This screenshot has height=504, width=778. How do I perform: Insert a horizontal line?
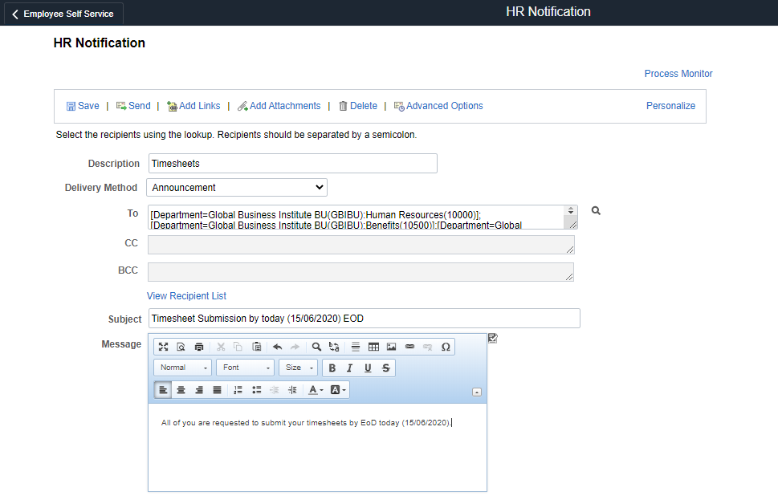(355, 347)
